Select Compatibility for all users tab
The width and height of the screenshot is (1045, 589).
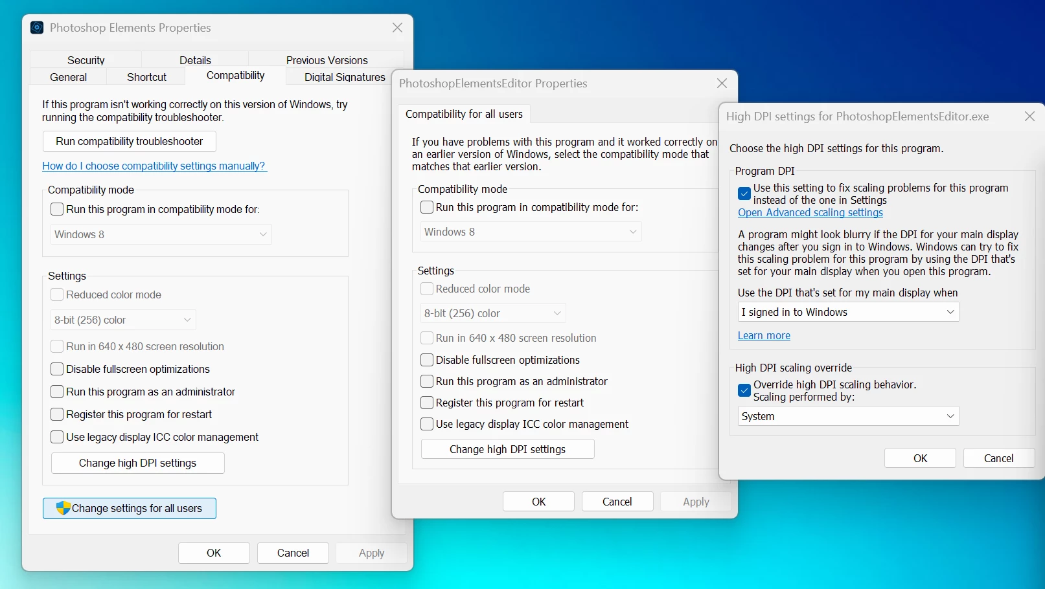pyautogui.click(x=464, y=114)
